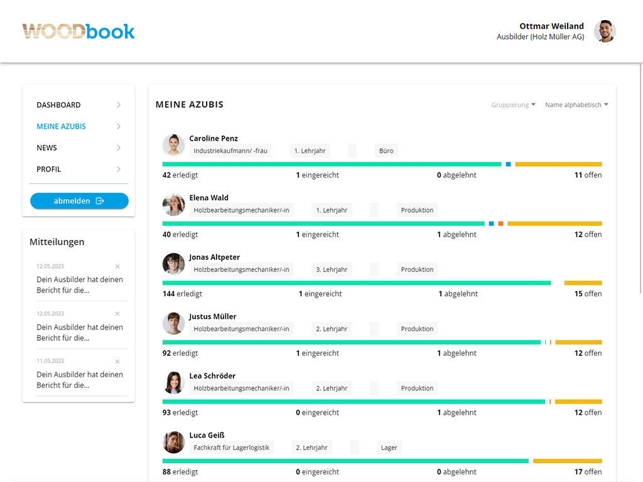The image size is (643, 482).
Task: Open the 11.05.2023 message text
Action: click(x=80, y=380)
